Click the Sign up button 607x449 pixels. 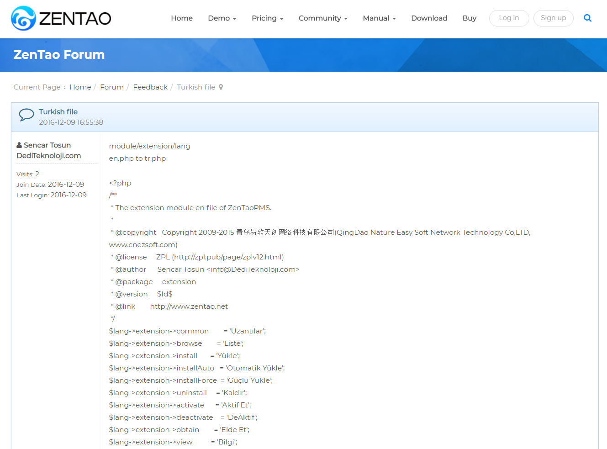(553, 18)
